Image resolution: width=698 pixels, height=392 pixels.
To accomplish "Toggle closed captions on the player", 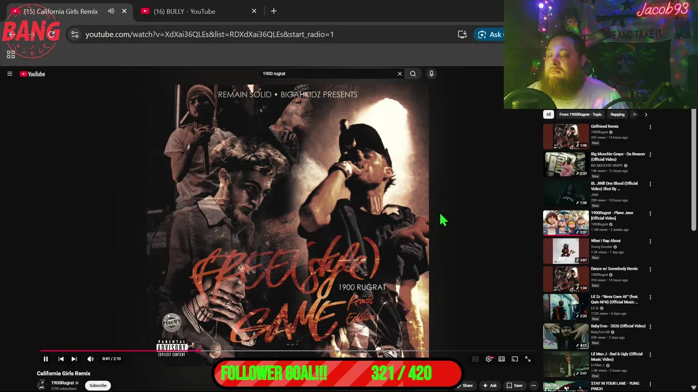I will coord(476,359).
